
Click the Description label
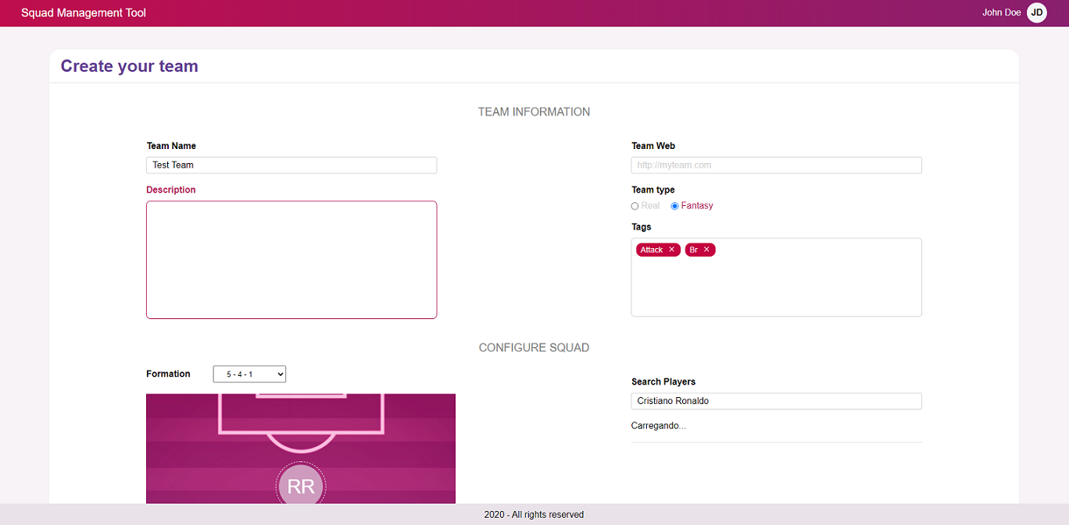(171, 190)
